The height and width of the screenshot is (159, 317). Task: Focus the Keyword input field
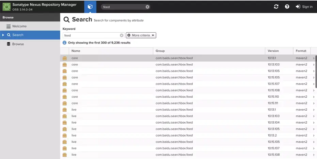pos(91,35)
